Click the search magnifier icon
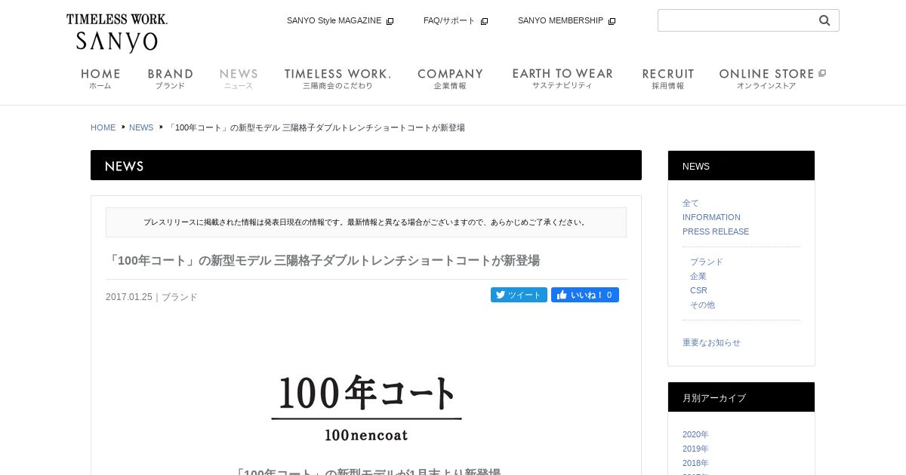This screenshot has height=475, width=906. tap(824, 20)
